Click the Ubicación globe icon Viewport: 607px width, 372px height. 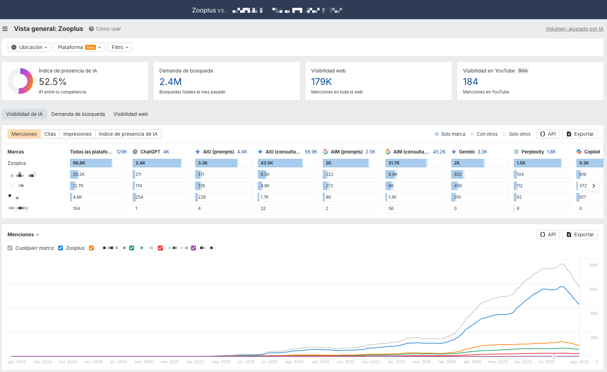(14, 47)
